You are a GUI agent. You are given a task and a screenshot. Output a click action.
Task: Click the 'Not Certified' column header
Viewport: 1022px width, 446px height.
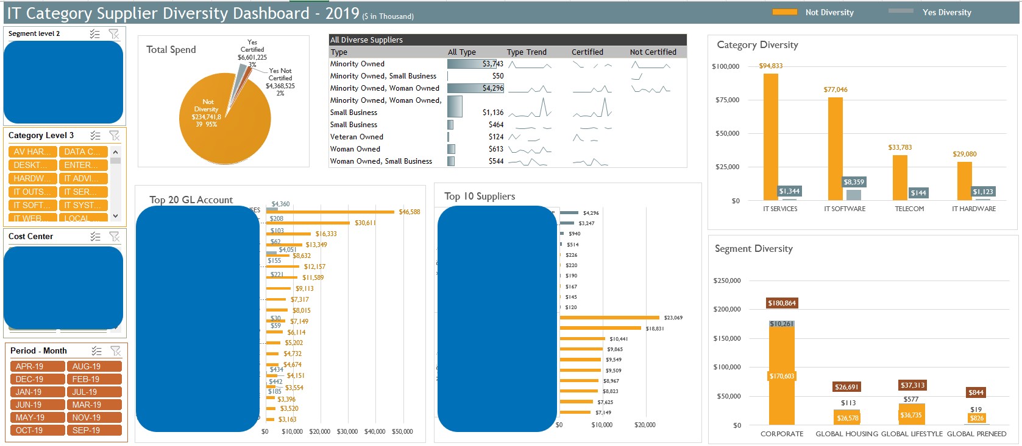(x=653, y=52)
